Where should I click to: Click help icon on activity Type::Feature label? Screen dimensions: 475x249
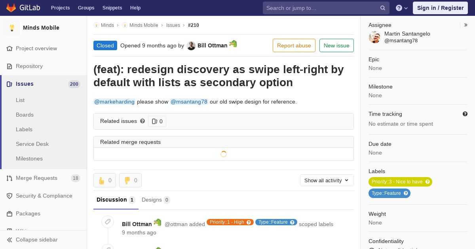(293, 222)
